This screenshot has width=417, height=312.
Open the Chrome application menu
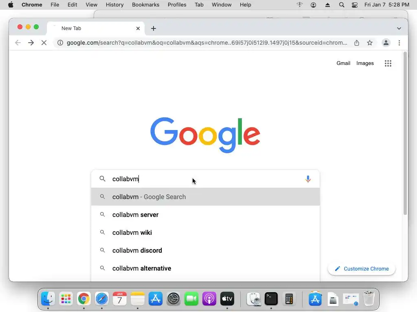32,5
